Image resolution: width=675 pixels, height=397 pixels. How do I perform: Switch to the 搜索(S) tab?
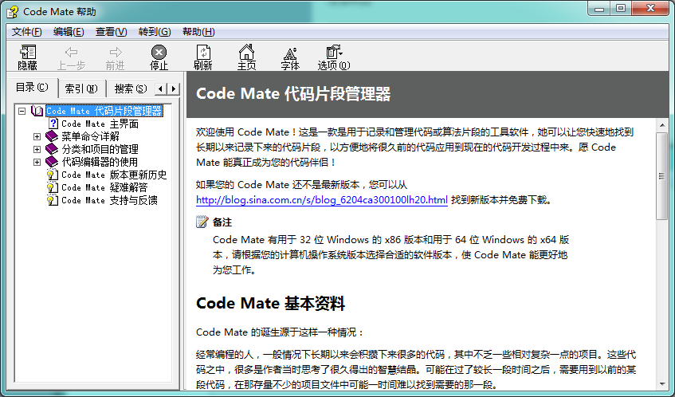pyautogui.click(x=131, y=88)
